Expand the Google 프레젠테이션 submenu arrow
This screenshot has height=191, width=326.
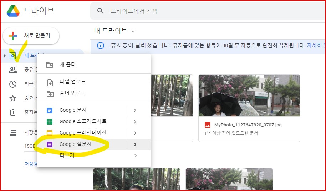point(135,133)
